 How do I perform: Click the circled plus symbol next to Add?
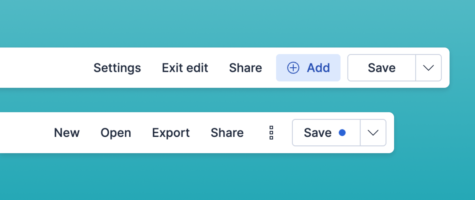click(x=293, y=68)
